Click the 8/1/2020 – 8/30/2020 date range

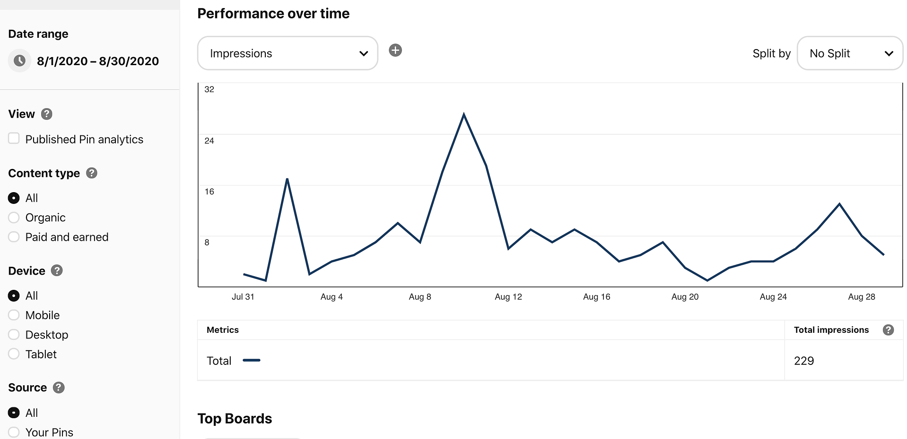[x=97, y=60]
